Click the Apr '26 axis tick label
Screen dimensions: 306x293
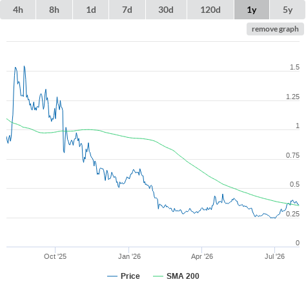tap(202, 256)
